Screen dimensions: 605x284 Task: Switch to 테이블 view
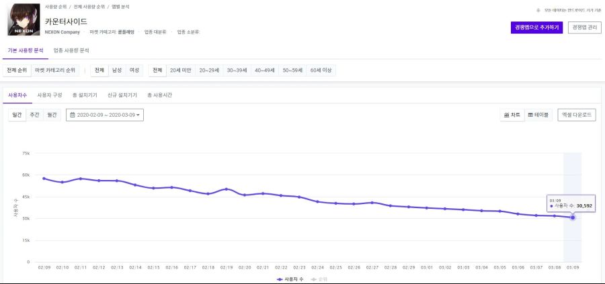pos(538,115)
